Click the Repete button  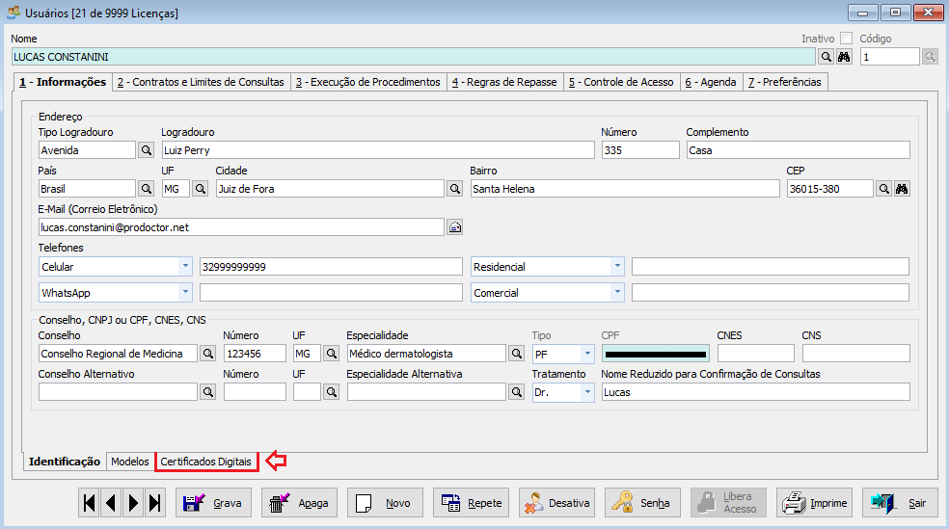[471, 502]
